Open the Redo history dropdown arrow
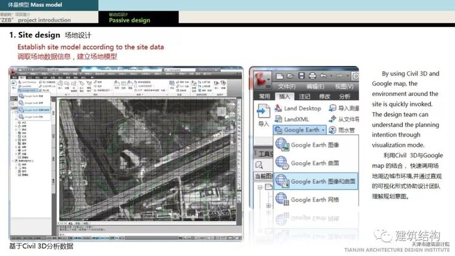 pyautogui.click(x=347, y=76)
